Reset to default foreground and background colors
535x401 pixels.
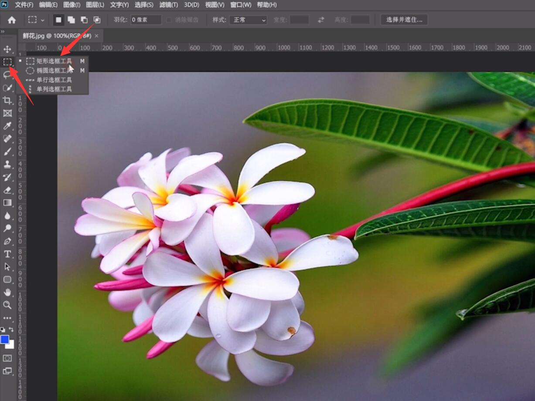[x=3, y=330]
